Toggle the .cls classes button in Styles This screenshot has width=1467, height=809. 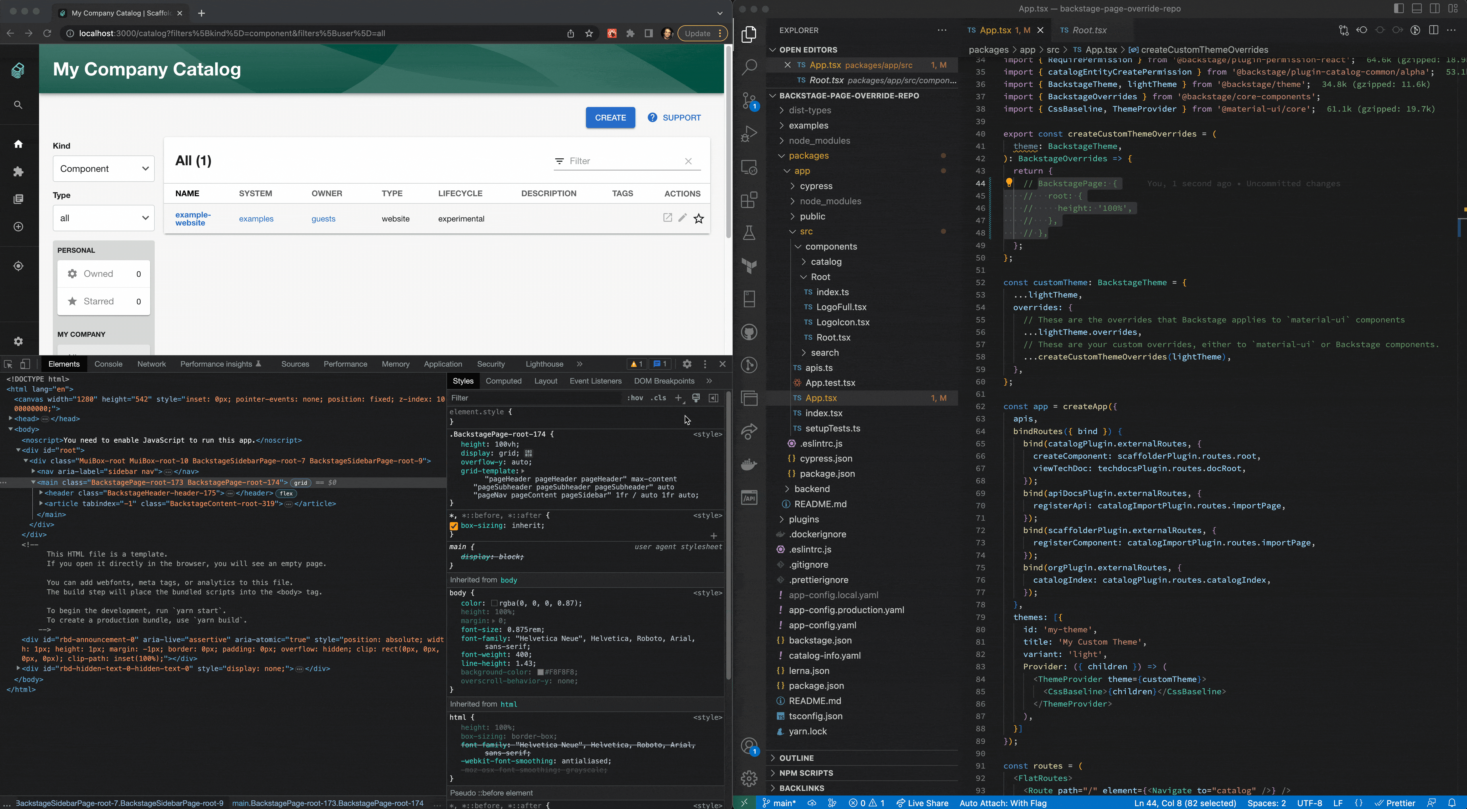point(659,398)
